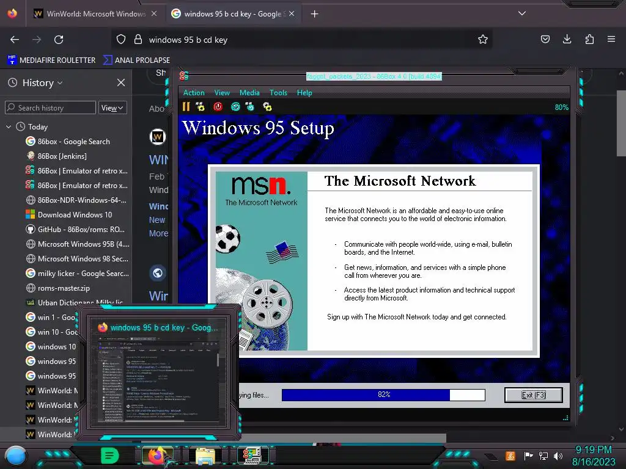Open the Tools menu in 86Box
The width and height of the screenshot is (626, 469).
[278, 93]
